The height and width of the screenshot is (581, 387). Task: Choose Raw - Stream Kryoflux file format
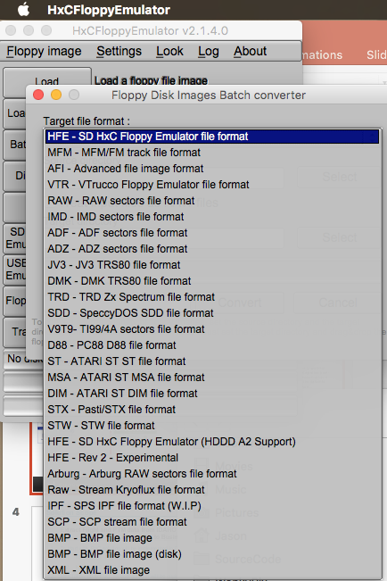coord(212,489)
